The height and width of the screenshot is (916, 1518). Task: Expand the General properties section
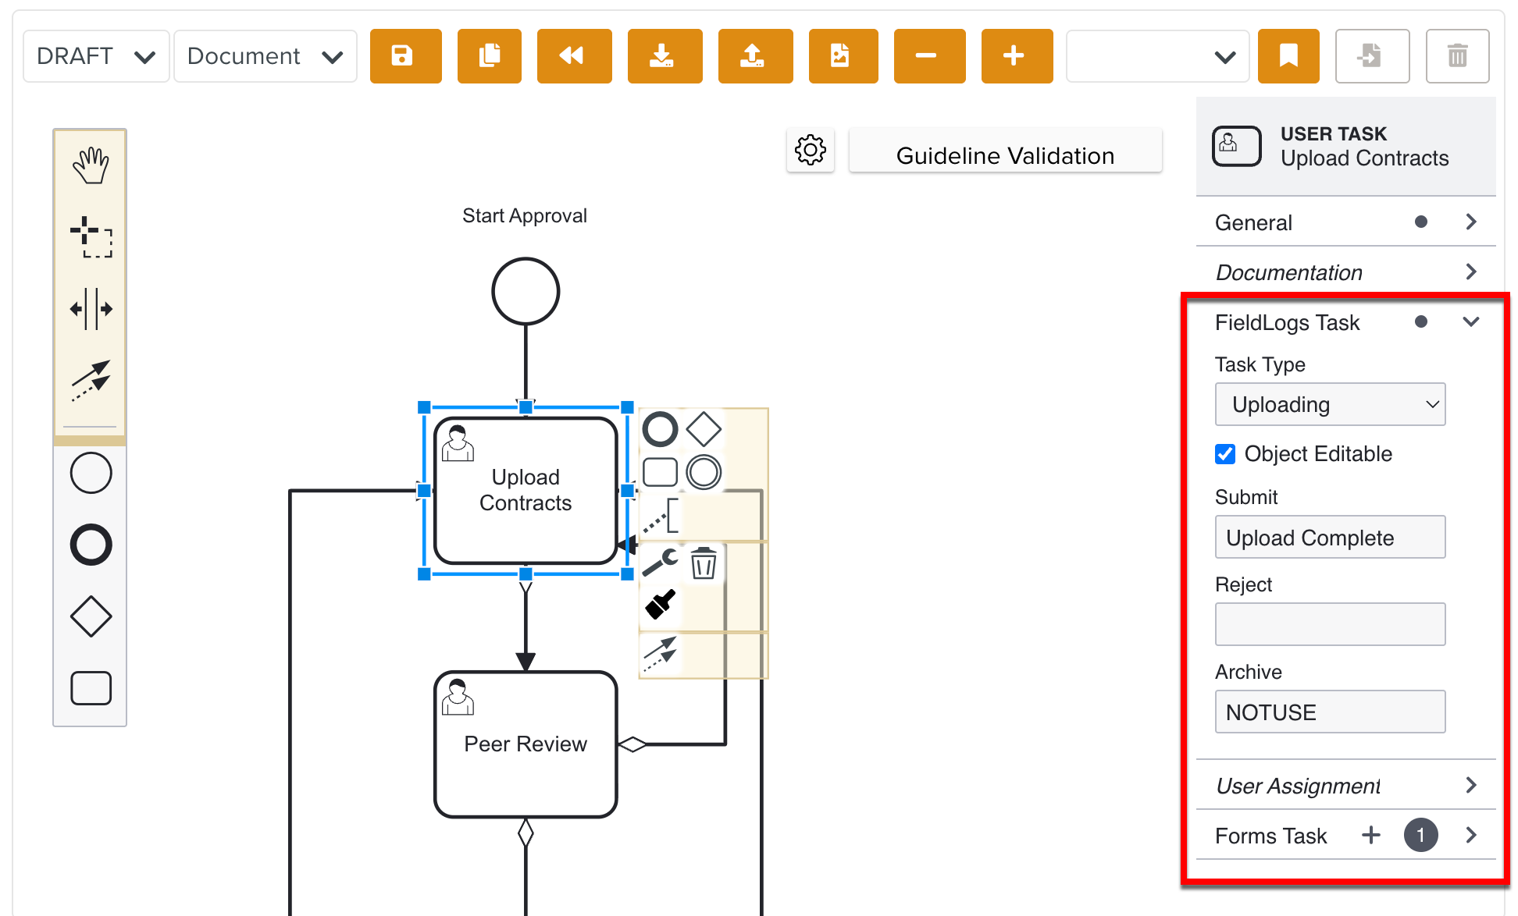click(x=1471, y=222)
